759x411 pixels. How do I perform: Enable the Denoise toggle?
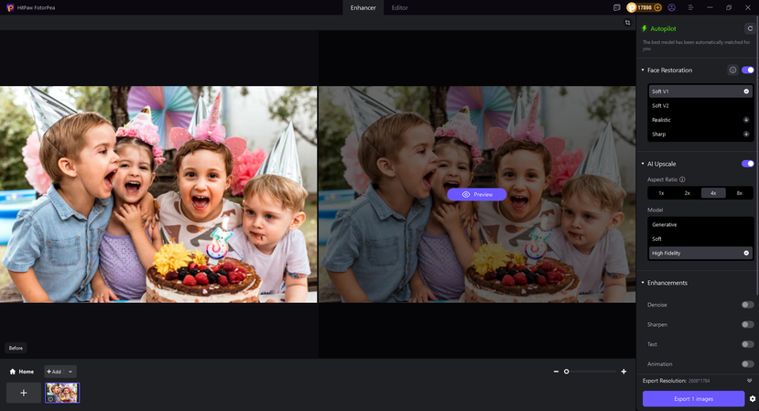(x=747, y=305)
